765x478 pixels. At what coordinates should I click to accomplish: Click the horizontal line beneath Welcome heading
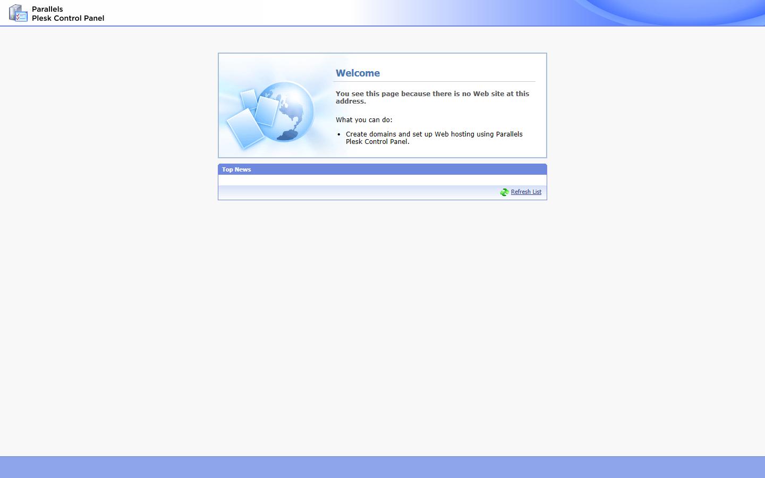click(x=434, y=82)
